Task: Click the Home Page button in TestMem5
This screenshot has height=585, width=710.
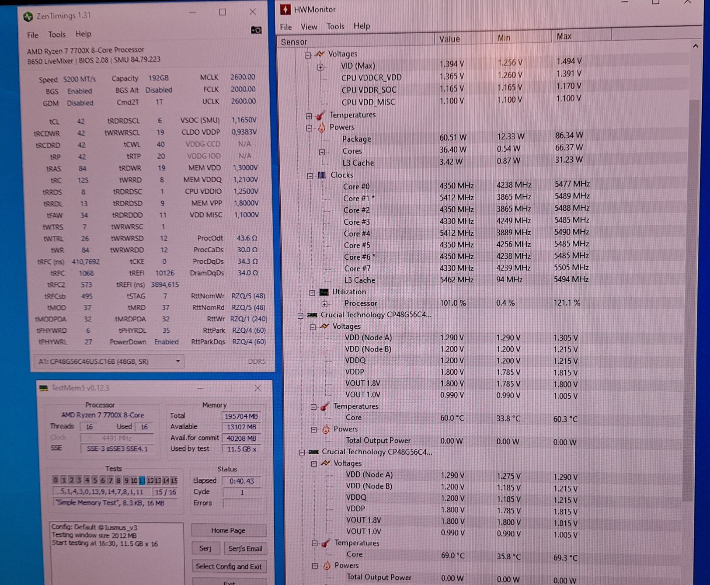Action: [229, 530]
